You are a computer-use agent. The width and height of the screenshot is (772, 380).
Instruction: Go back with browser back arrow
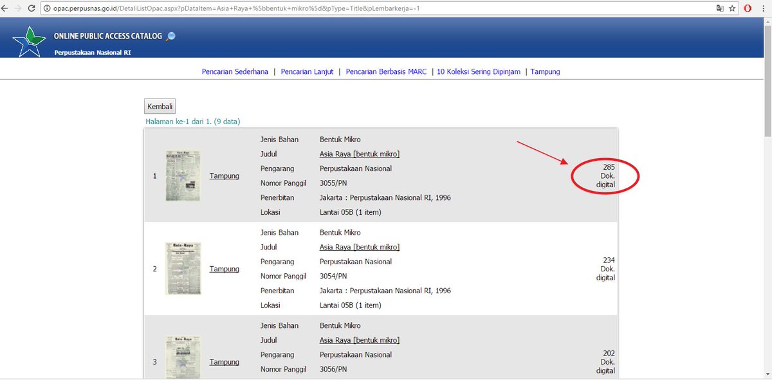coord(5,8)
